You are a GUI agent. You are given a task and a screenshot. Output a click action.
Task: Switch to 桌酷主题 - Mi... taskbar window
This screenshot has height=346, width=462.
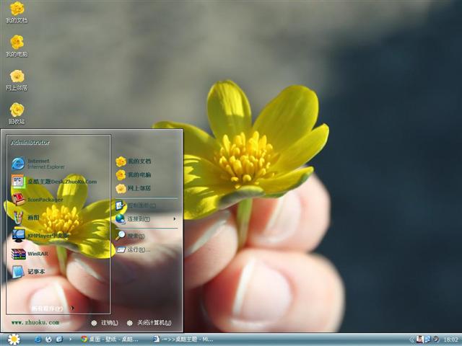[183, 340]
